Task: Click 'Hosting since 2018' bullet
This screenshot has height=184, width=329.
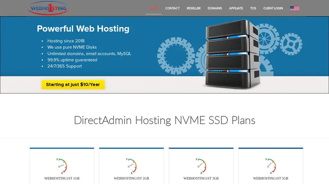Action: 66,41
